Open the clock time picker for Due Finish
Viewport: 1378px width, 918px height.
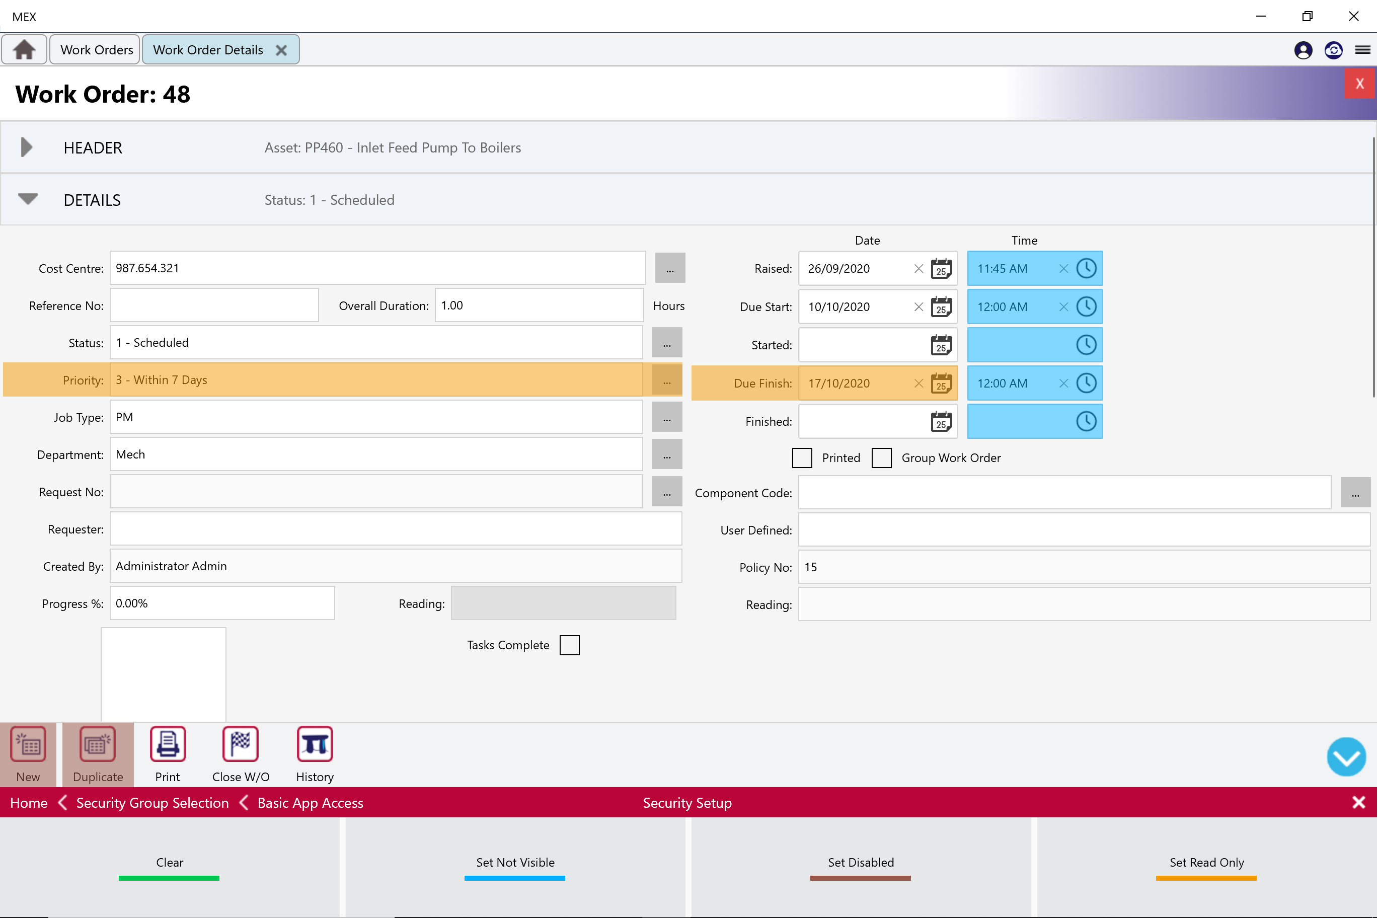(1087, 384)
